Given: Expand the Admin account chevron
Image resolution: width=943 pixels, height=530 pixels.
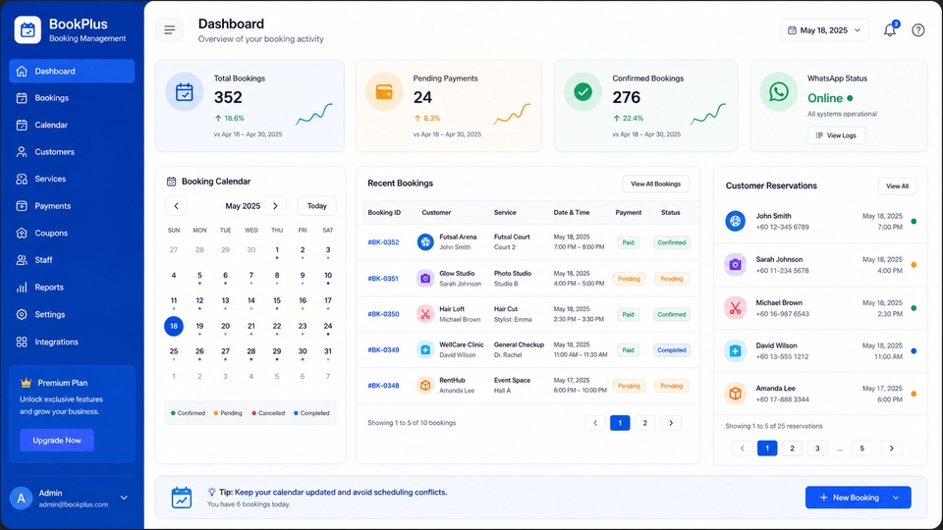Looking at the screenshot, I should click(124, 499).
